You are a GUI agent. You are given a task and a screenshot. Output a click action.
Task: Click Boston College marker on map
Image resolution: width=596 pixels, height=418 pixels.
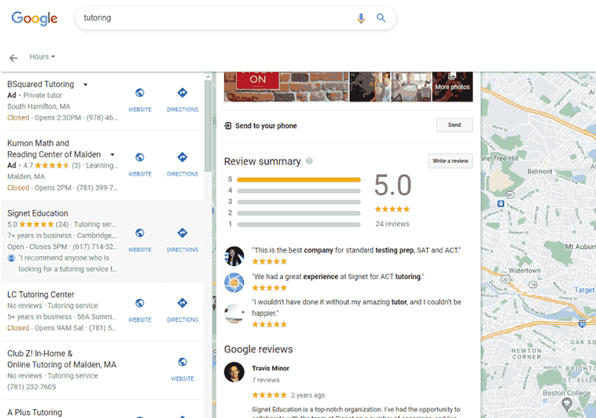pyautogui.click(x=566, y=404)
